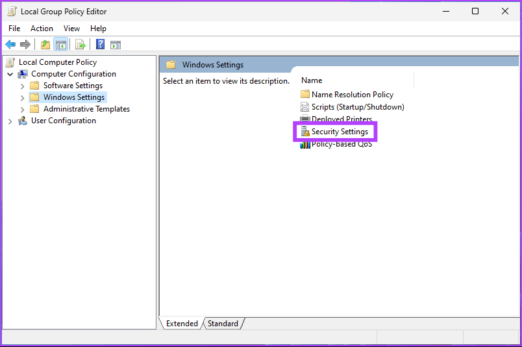Toggle Show/Hide Console Tree toolbar icon
The width and height of the screenshot is (522, 347).
[x=61, y=44]
